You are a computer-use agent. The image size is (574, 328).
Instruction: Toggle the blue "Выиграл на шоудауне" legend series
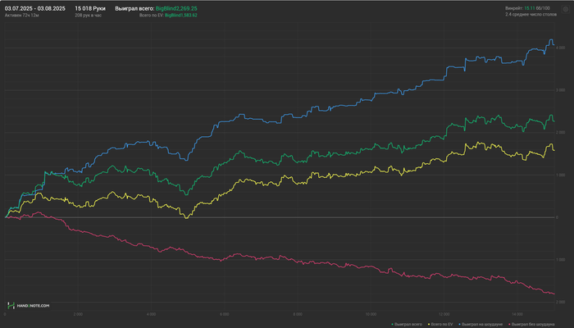click(481, 325)
